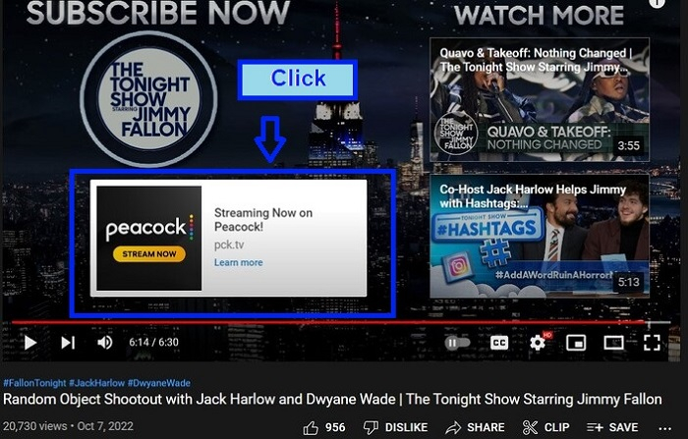The image size is (688, 439).
Task: Skip to the next video
Action: 68,343
